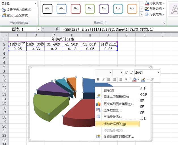Select the center align icon in mini toolbar
The height and width of the screenshot is (145, 178).
tap(115, 79)
